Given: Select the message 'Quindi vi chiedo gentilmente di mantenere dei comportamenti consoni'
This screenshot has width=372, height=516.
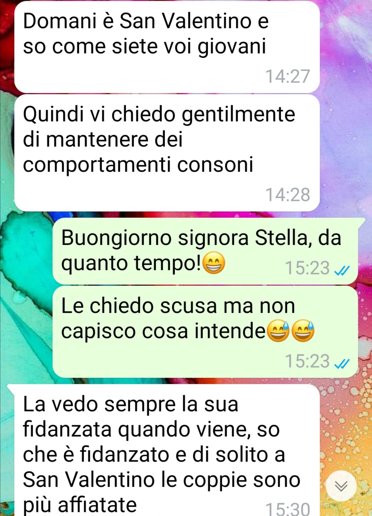Looking at the screenshot, I should (167, 153).
